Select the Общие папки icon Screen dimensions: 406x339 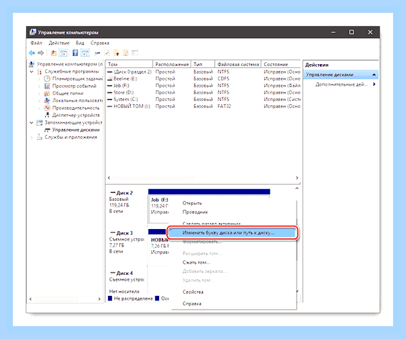tap(47, 93)
